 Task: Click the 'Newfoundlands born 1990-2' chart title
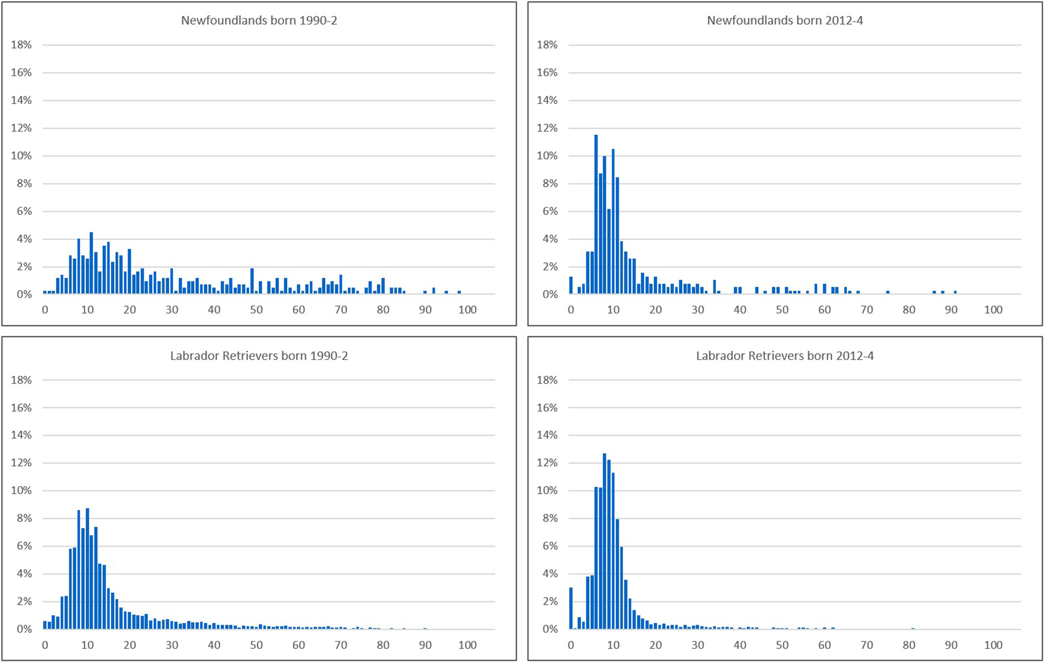point(259,20)
